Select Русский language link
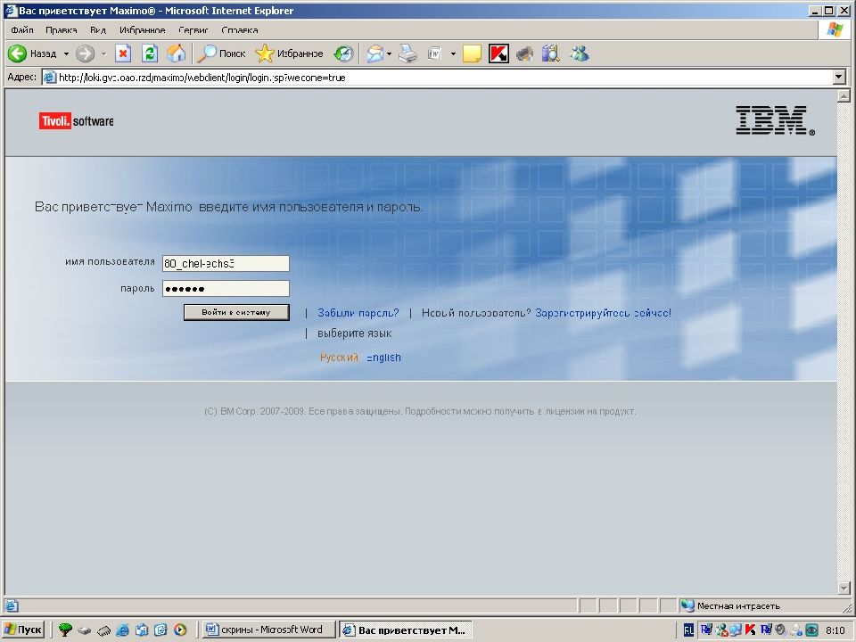This screenshot has height=642, width=856. (339, 358)
